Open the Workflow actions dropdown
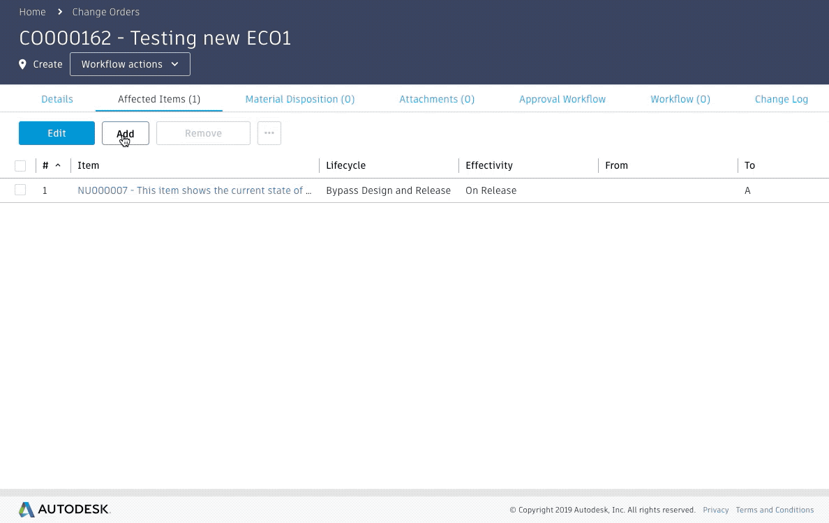Image resolution: width=829 pixels, height=523 pixels. pyautogui.click(x=130, y=64)
